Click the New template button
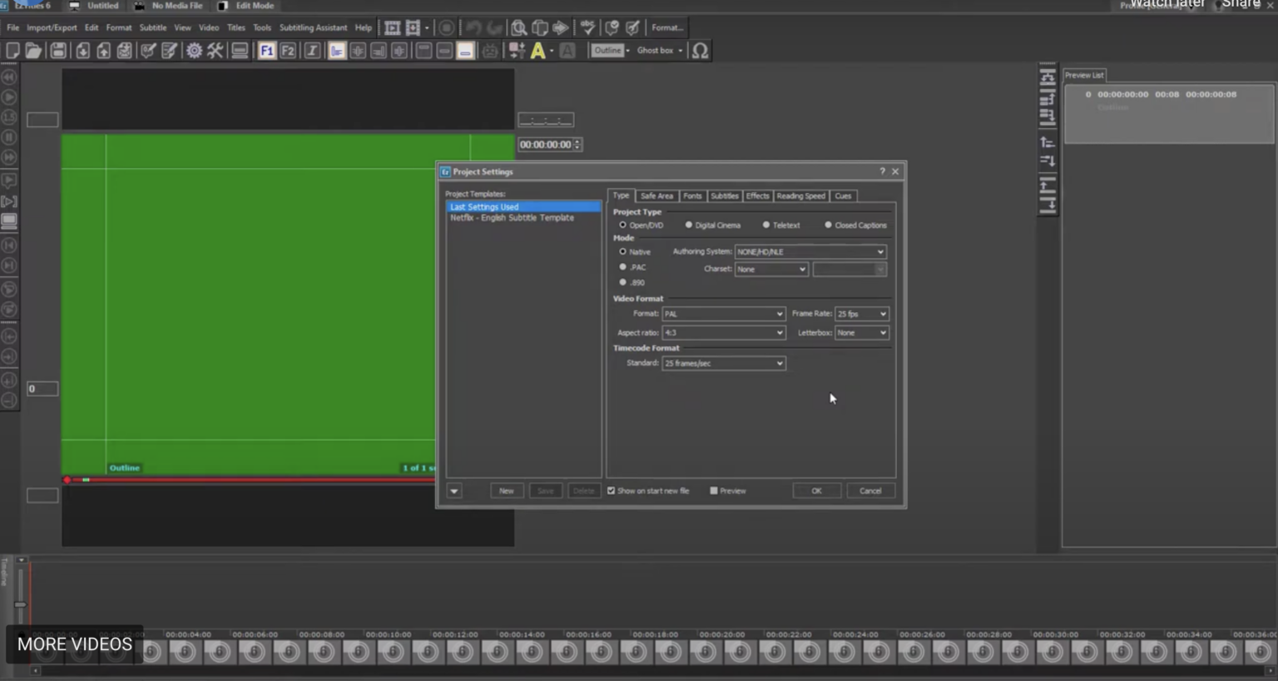The width and height of the screenshot is (1278, 681). (x=506, y=490)
